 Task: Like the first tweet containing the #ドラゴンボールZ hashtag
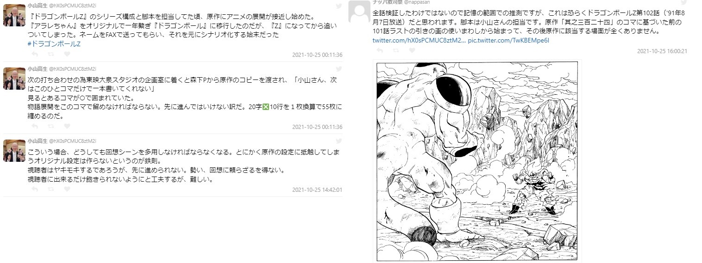[68, 55]
